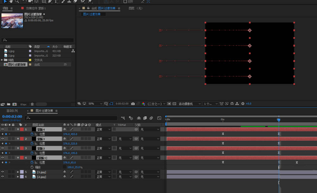Toggle the 对齐 snapping checkbox
The image size is (317, 193).
(x=125, y=2)
